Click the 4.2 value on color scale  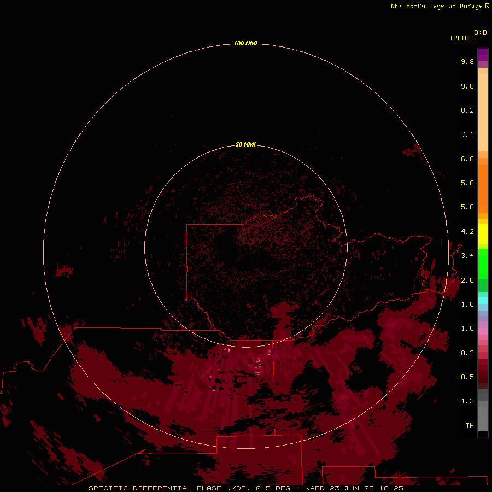pyautogui.click(x=467, y=232)
